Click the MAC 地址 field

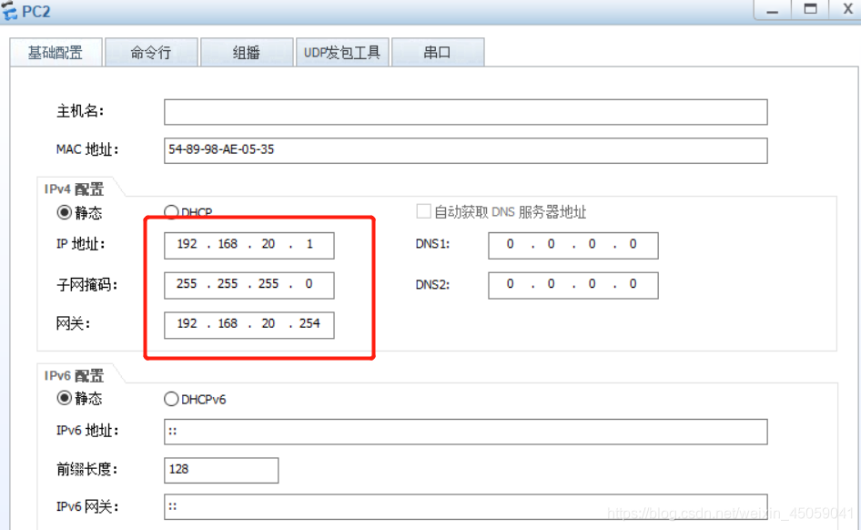pos(466,150)
